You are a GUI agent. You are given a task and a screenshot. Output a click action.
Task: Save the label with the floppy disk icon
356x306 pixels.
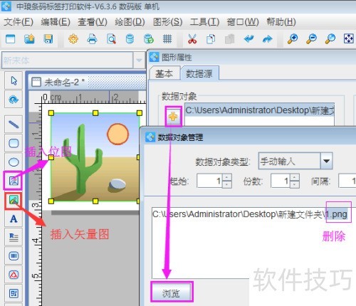(x=48, y=38)
